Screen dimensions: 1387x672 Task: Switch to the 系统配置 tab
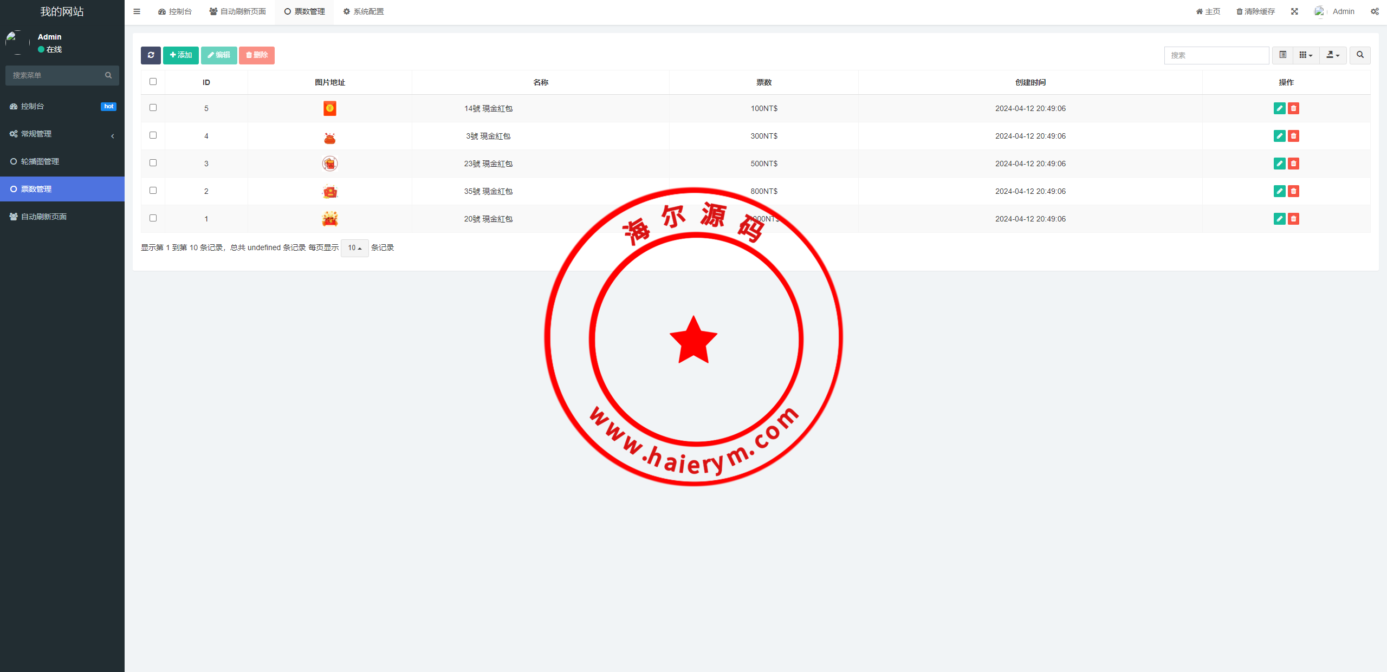point(363,11)
